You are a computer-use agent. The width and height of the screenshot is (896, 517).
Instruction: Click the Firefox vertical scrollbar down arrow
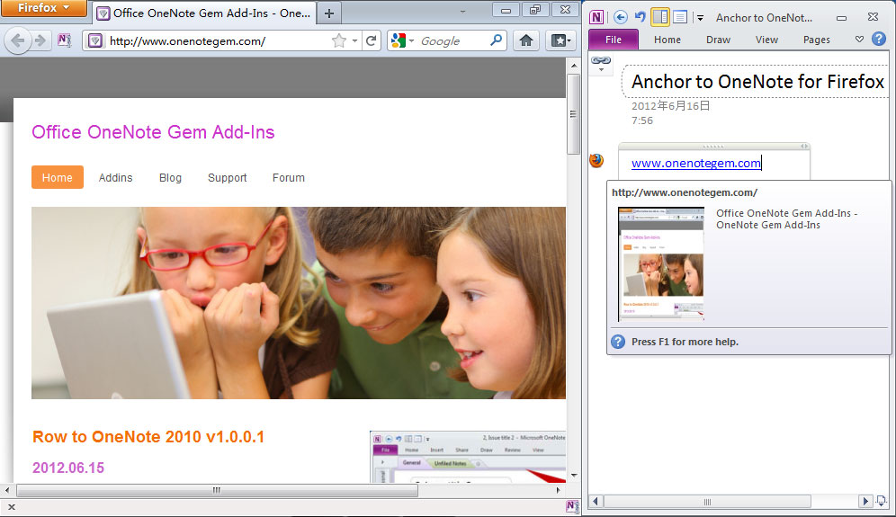coord(574,476)
